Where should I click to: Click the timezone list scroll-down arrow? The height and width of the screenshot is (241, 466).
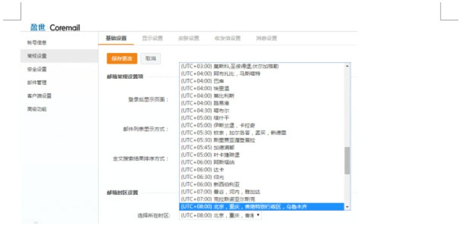tap(347, 207)
